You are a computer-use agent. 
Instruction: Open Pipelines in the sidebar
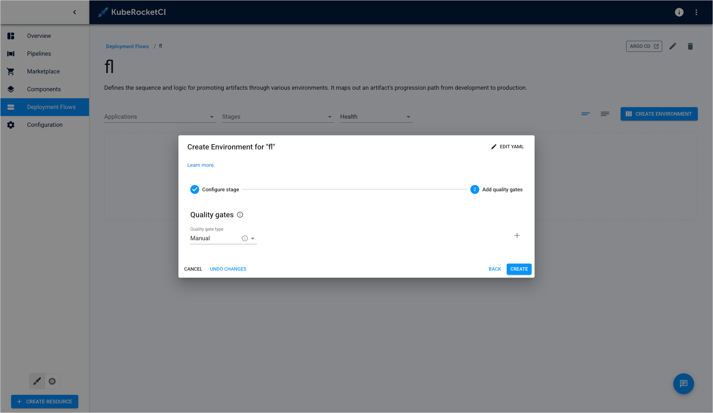pos(39,54)
